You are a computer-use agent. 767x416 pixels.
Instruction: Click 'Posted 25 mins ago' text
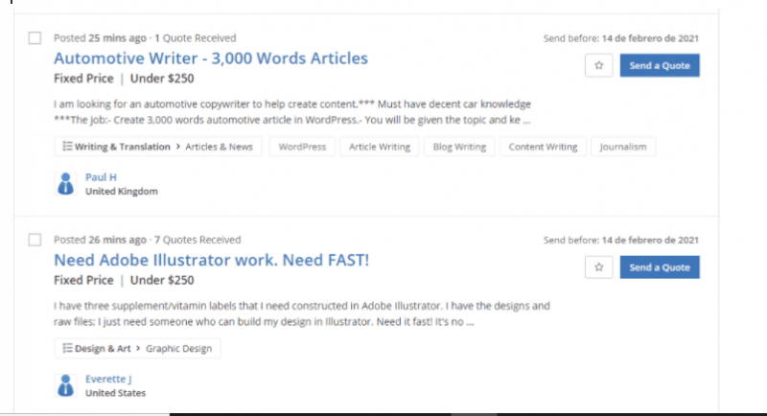point(100,38)
